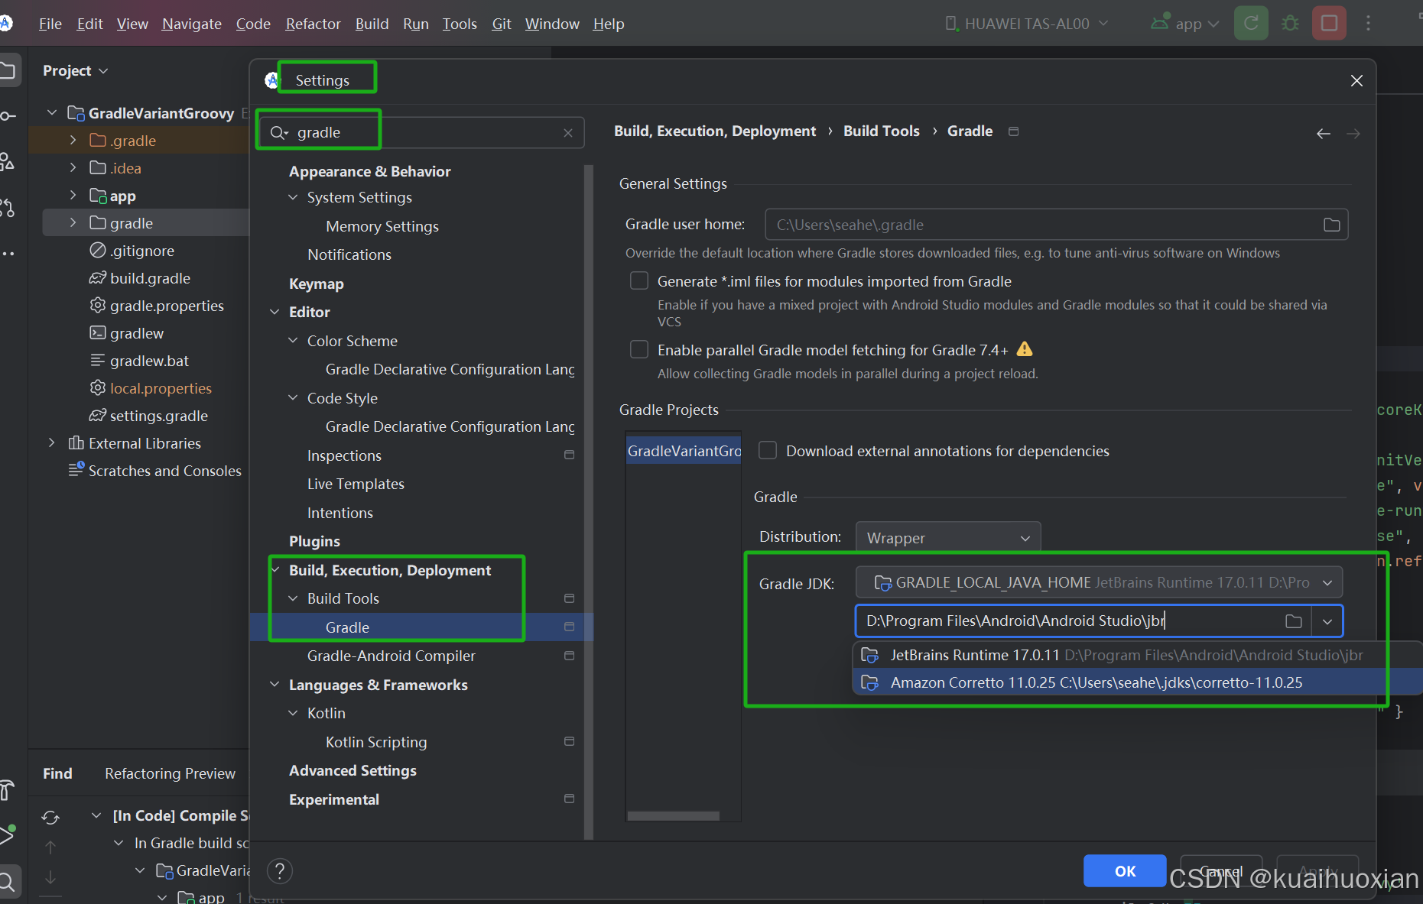Click the red stop application icon
Viewport: 1423px width, 904px height.
[1329, 23]
